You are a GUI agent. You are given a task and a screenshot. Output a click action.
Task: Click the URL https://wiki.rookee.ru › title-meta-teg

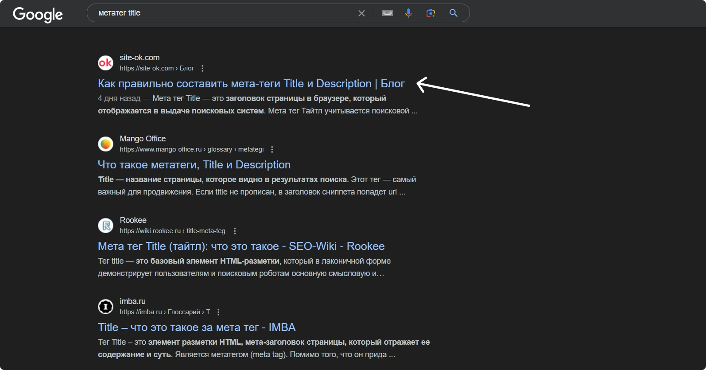(x=172, y=231)
